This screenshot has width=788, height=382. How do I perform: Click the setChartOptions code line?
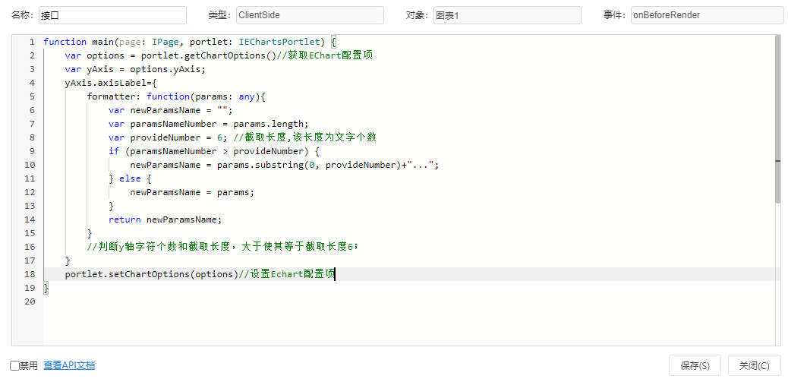tap(200, 274)
